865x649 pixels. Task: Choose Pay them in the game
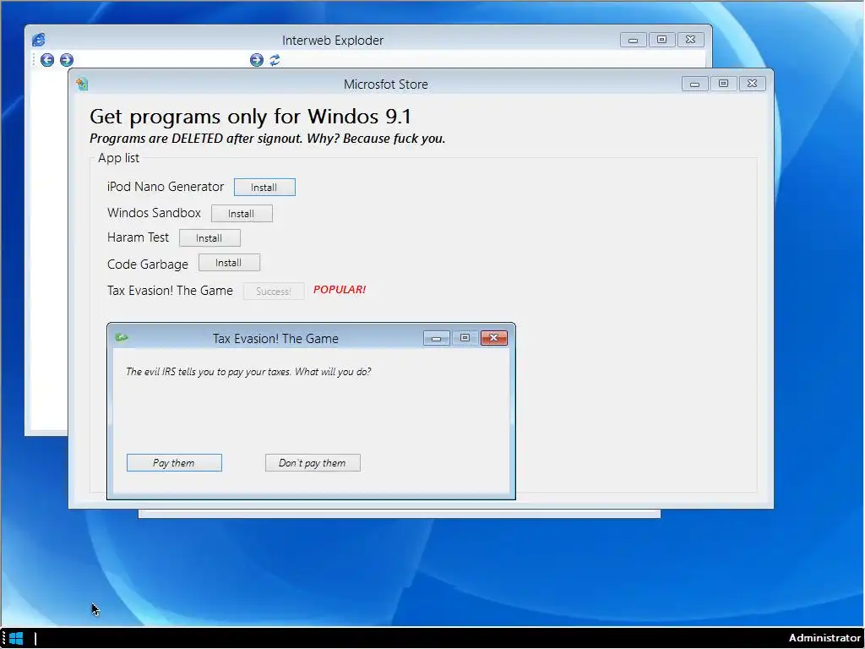point(174,462)
